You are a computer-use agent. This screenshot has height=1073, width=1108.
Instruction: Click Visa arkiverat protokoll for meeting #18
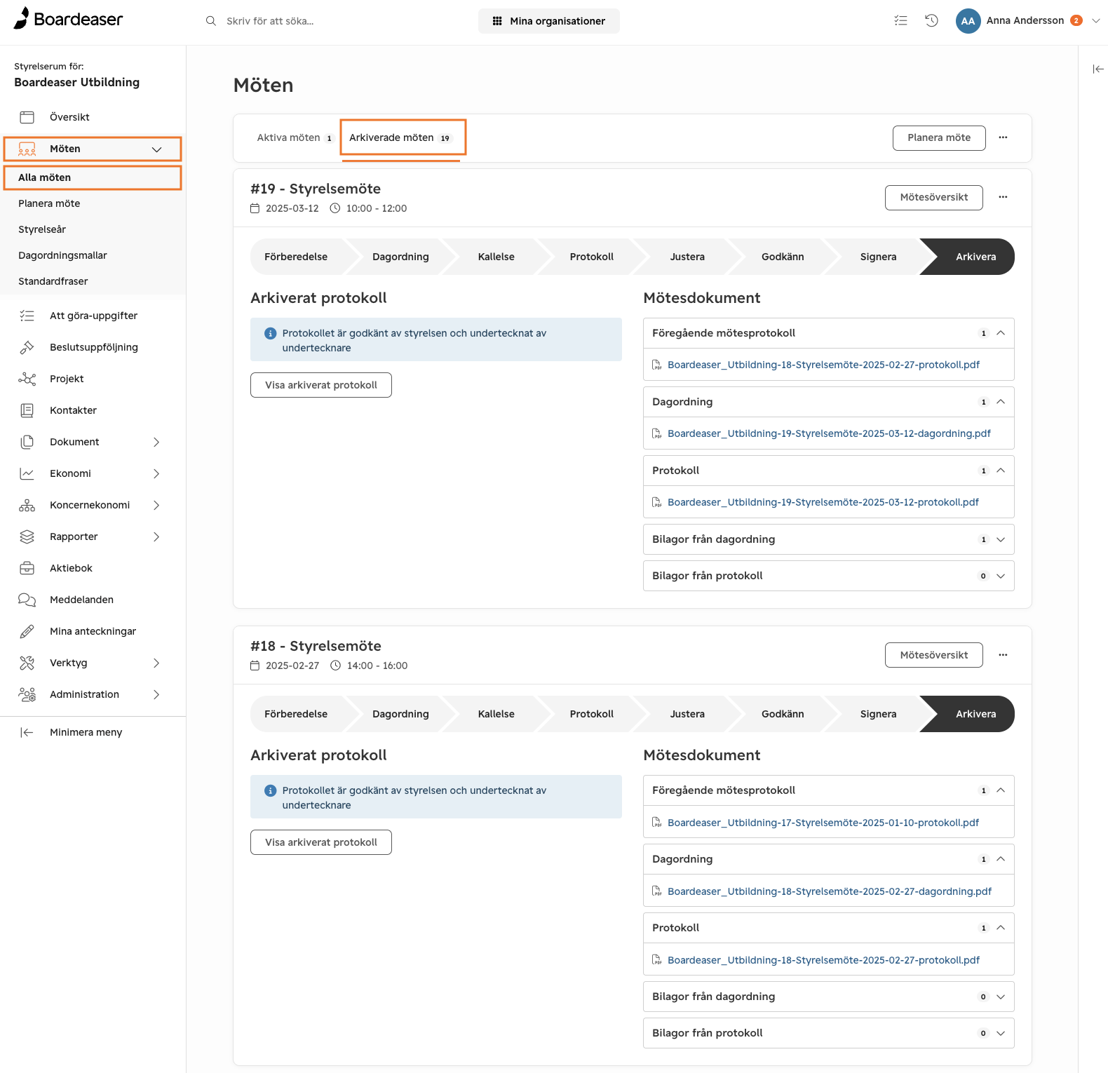tap(321, 842)
